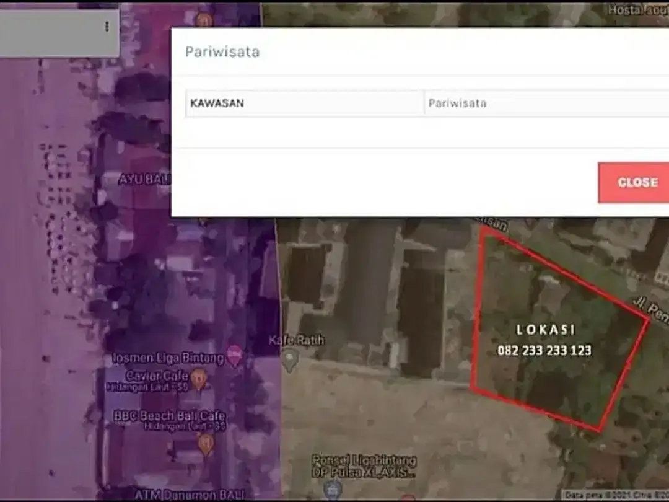The width and height of the screenshot is (669, 502).
Task: Click the grey location pin under Kafe Ratih
Action: [290, 360]
